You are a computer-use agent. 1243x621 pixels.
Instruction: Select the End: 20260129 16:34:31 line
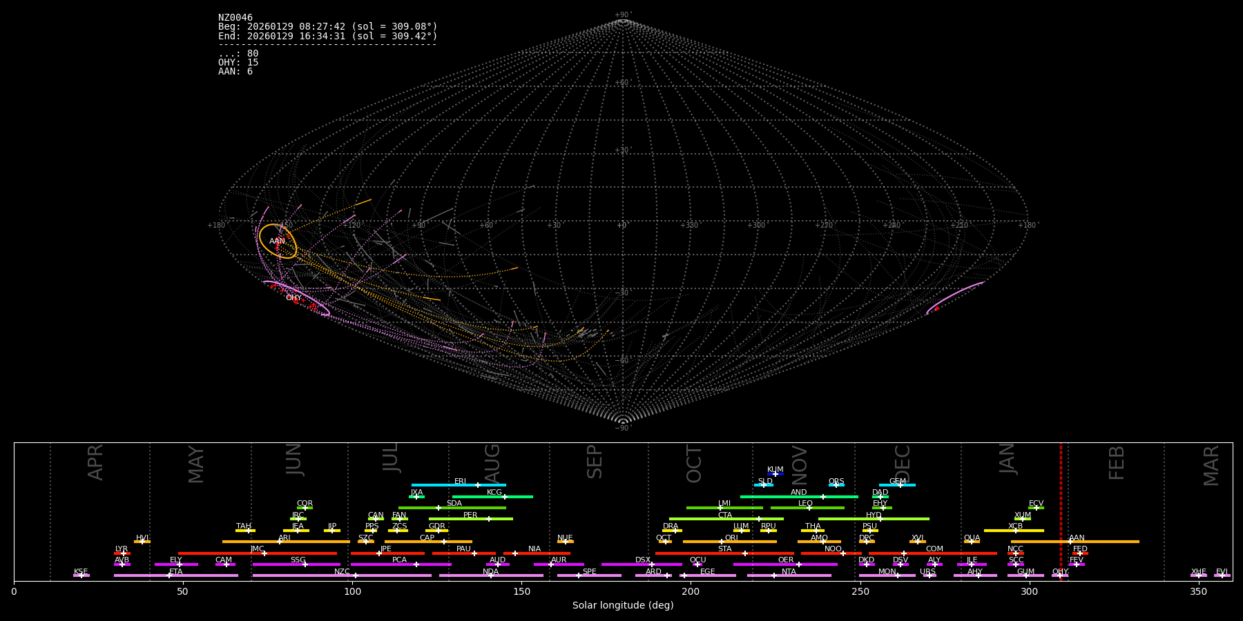coord(328,36)
